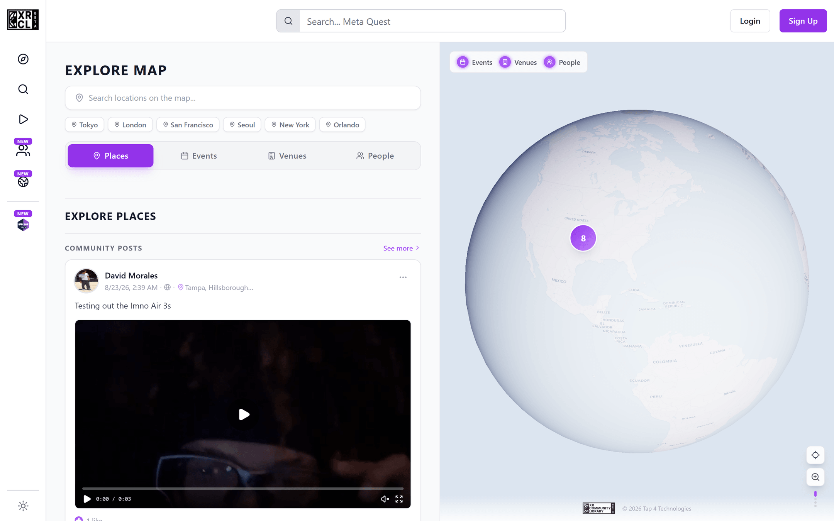Click the locate-me crosshair map button
Viewport: 834px width, 521px height.
pos(815,455)
